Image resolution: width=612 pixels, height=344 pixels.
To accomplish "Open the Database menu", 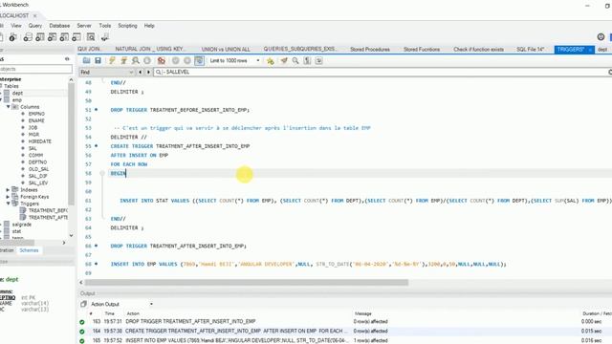I will (x=59, y=26).
